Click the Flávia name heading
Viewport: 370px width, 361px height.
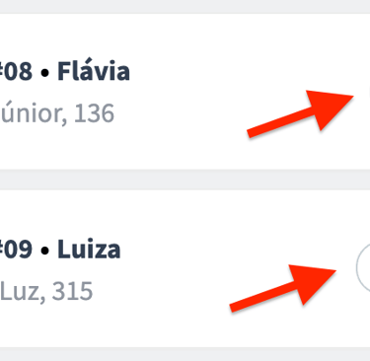click(x=94, y=71)
